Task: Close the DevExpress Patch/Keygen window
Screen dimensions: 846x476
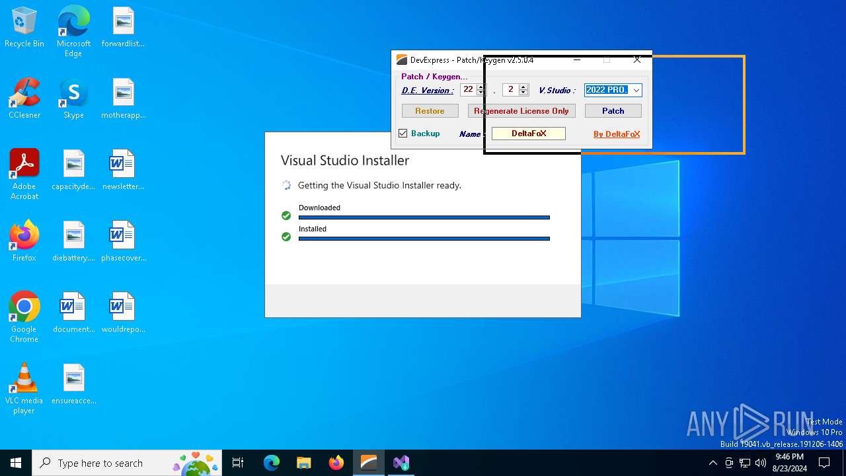Action: click(x=636, y=59)
